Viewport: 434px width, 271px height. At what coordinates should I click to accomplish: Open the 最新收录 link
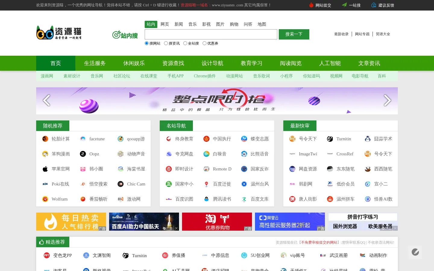[x=341, y=34]
